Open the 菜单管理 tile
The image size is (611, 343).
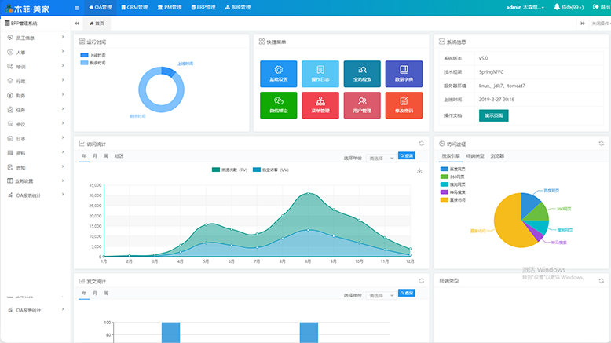[x=320, y=105]
